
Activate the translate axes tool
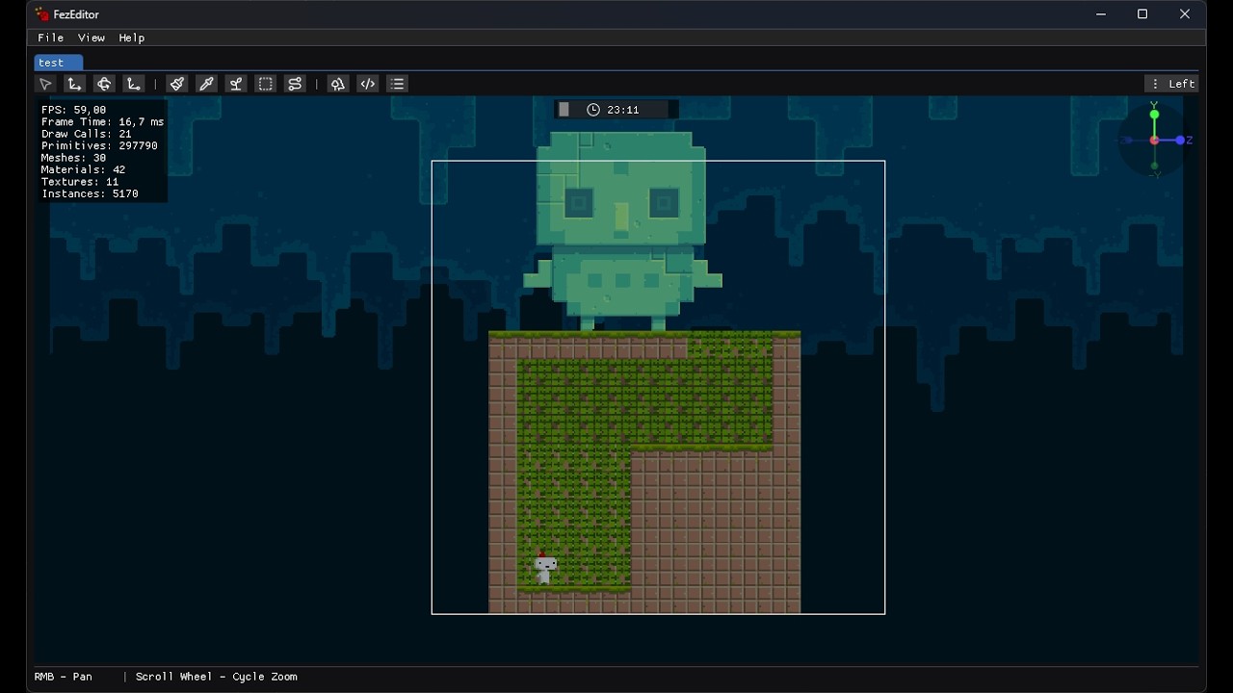coord(74,84)
